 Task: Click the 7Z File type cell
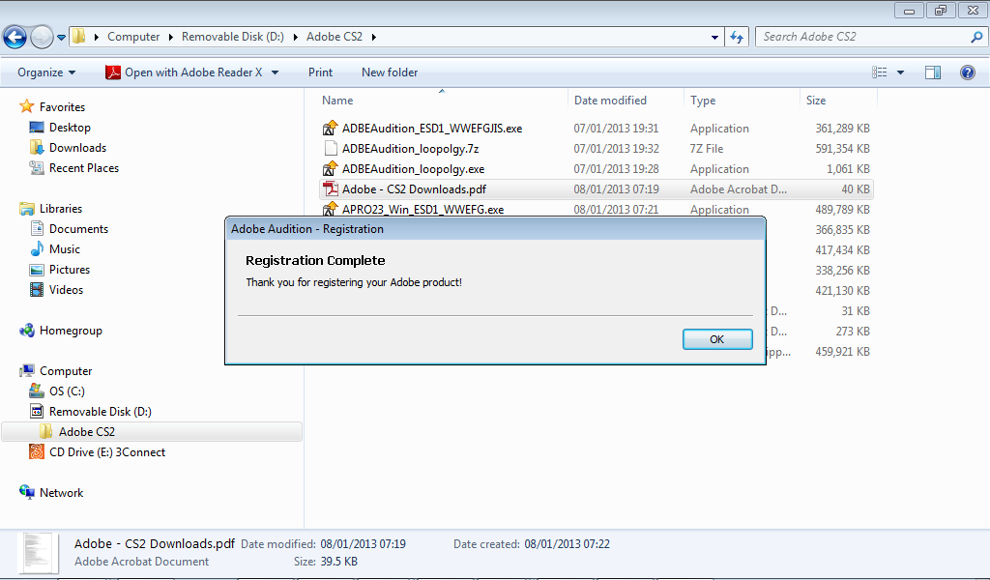pyautogui.click(x=707, y=148)
